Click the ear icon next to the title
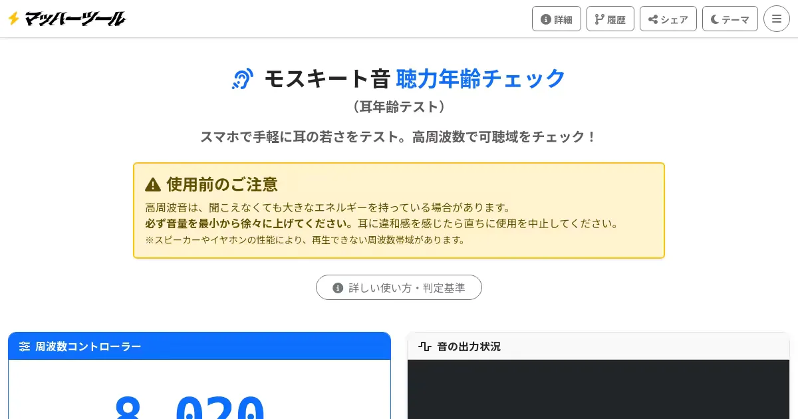Viewport: 798px width, 419px height. (x=243, y=78)
